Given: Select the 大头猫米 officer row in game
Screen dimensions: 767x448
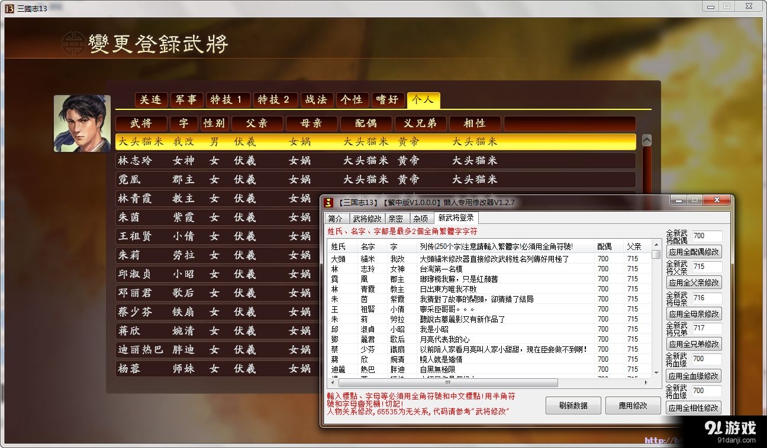Looking at the screenshot, I should (x=375, y=142).
